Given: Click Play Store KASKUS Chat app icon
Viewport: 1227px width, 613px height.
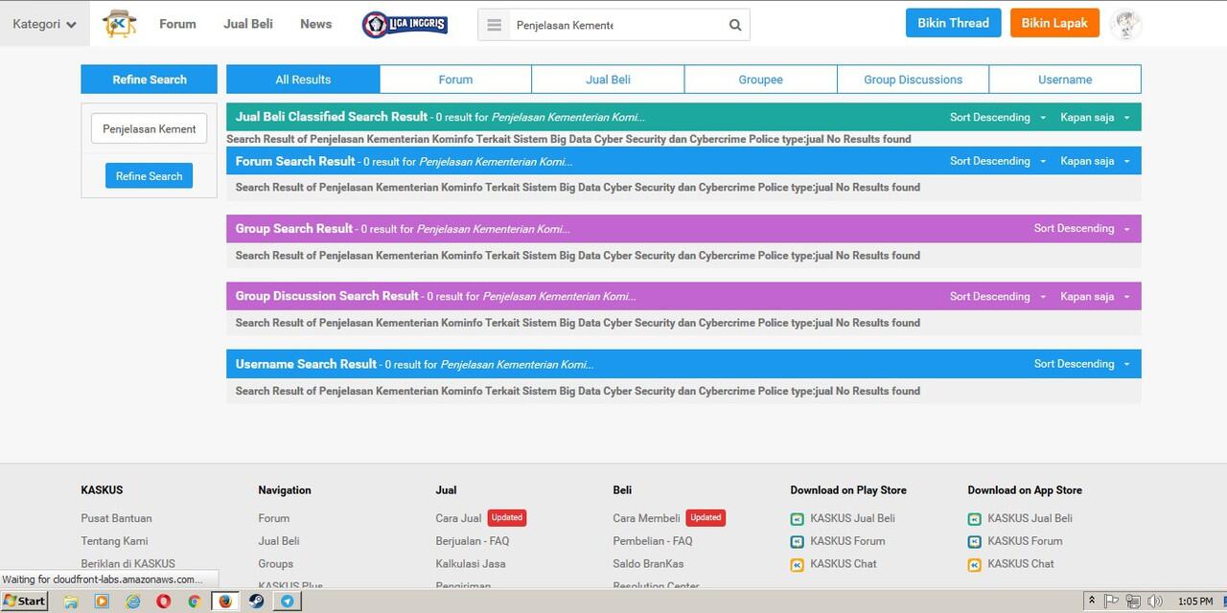Looking at the screenshot, I should 797,565.
